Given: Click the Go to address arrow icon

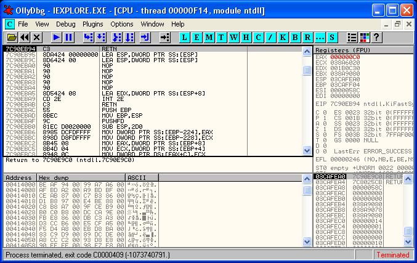Looking at the screenshot, I should pyautogui.click(x=165, y=38).
